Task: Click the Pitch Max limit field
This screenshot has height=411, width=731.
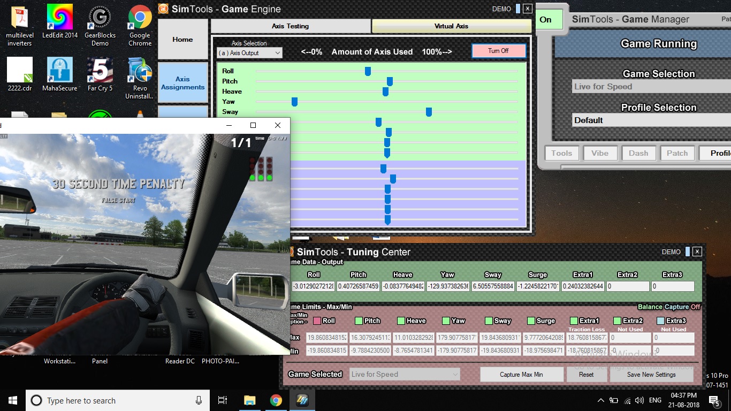Action: [371, 338]
